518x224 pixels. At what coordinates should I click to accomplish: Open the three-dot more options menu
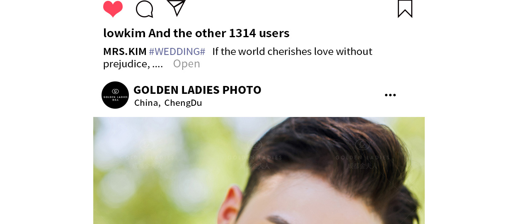tap(390, 95)
